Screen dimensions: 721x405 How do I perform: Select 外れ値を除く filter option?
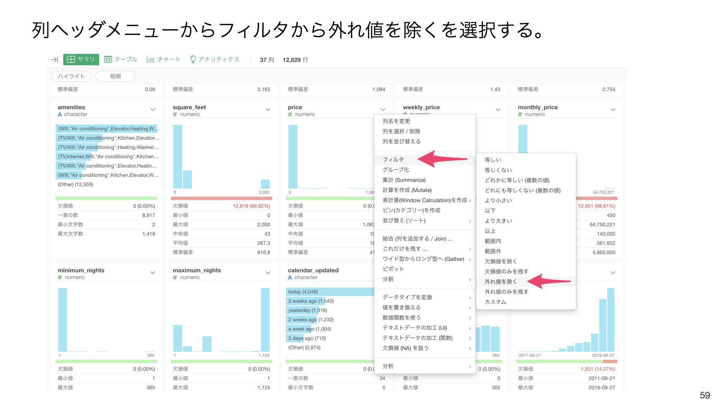526,282
